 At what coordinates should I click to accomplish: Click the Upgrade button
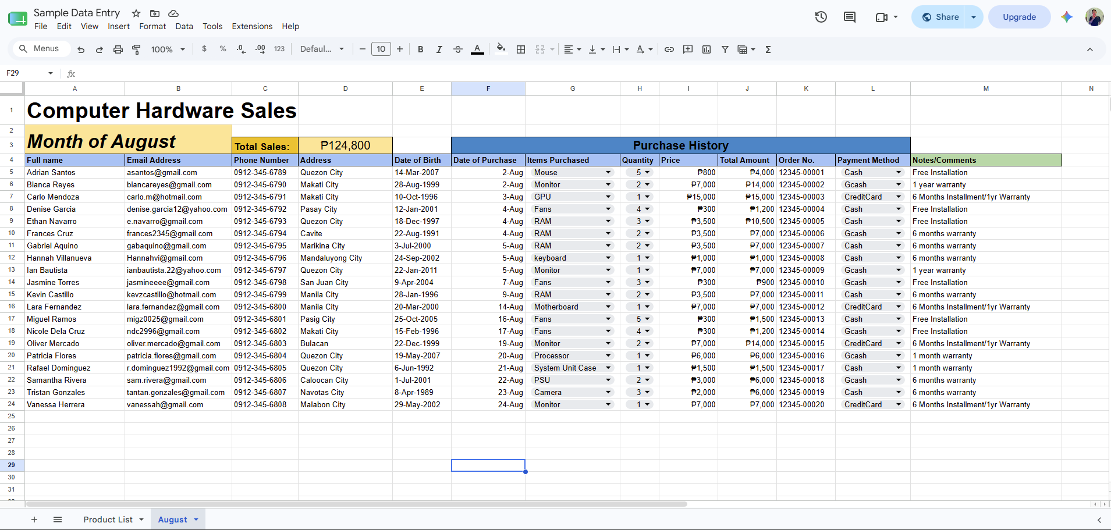1019,17
